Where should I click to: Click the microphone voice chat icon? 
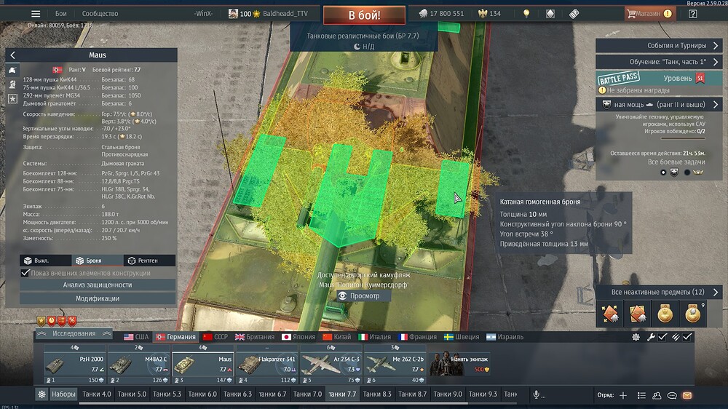point(537,394)
